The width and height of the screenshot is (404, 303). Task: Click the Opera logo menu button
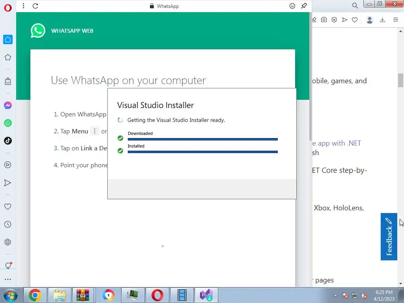tap(8, 8)
